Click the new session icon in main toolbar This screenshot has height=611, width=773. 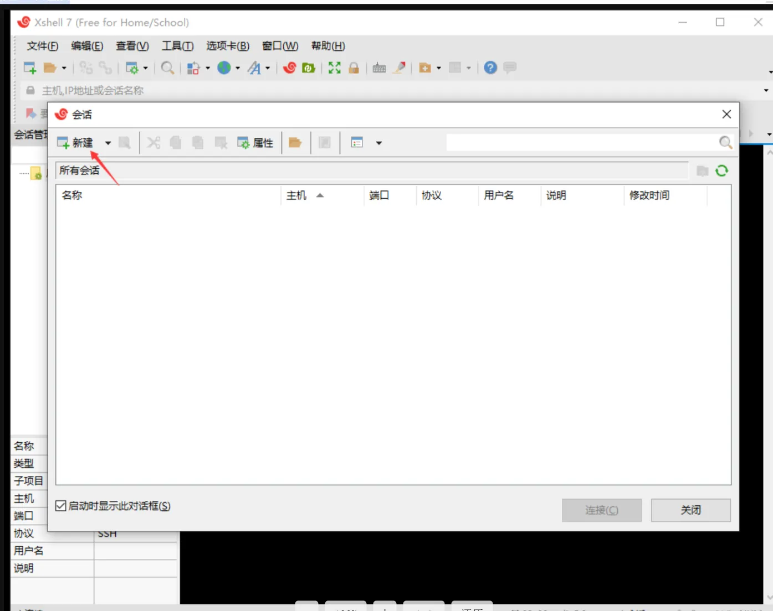(x=30, y=68)
